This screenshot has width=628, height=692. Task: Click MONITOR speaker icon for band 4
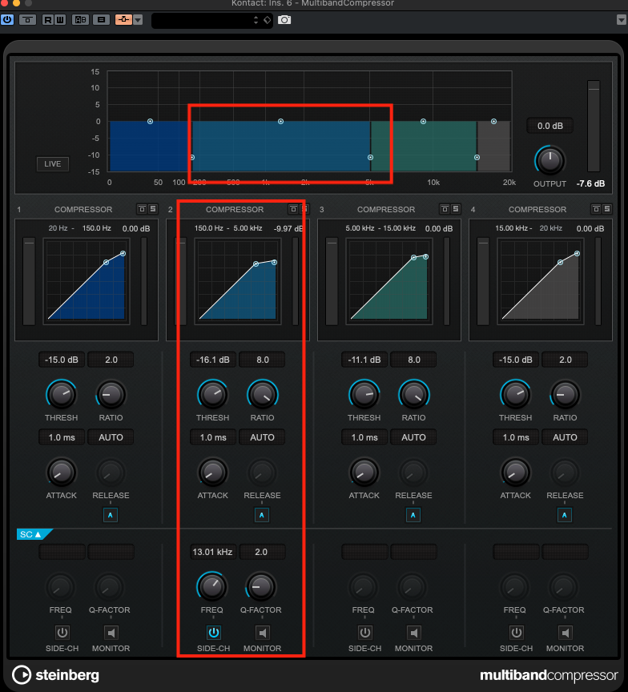[x=566, y=633]
